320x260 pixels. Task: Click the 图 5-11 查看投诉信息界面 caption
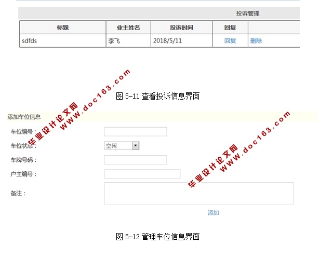[157, 96]
